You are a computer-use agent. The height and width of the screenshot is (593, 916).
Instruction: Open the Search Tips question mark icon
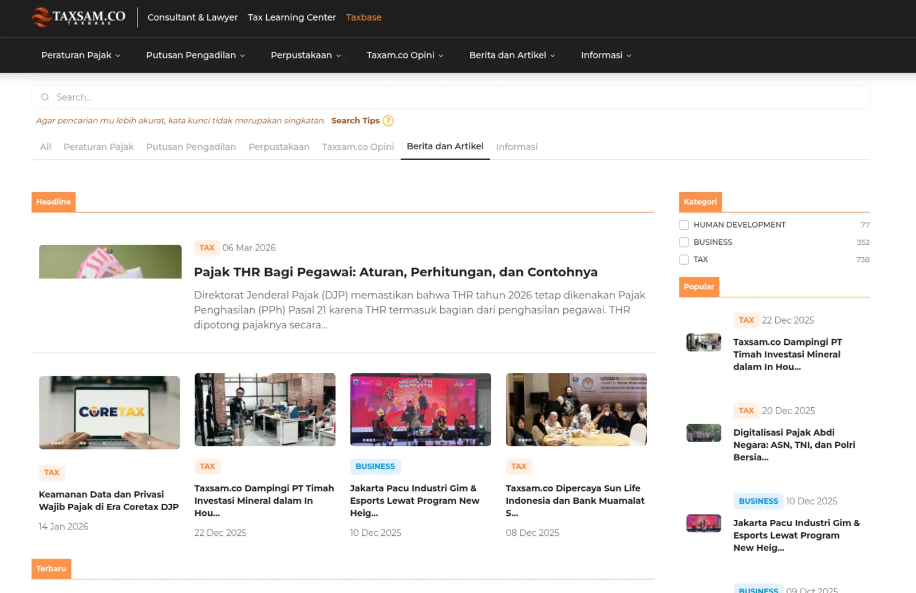[388, 121]
